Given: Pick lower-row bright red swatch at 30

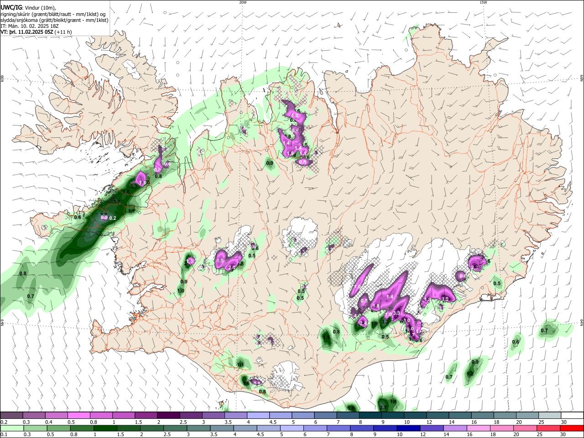Looking at the screenshot, I should click(x=572, y=428).
